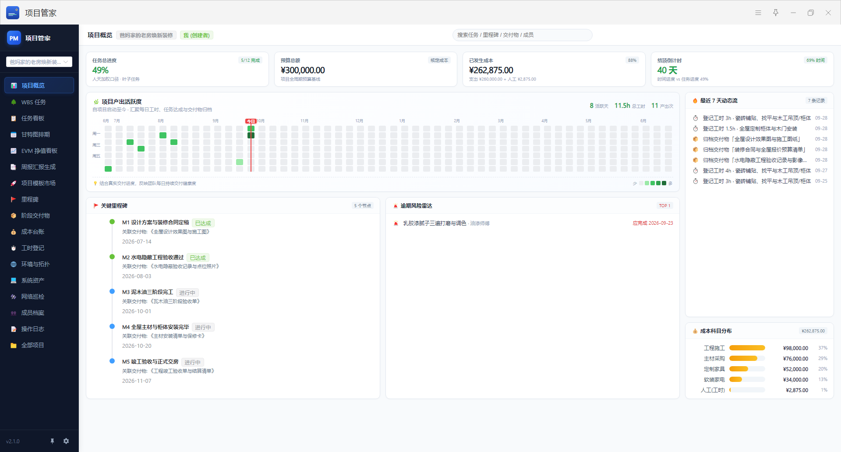Screen dimensions: 841x452
Task: Click milestone M3 泥木油三阶段完工
Action: click(x=148, y=292)
